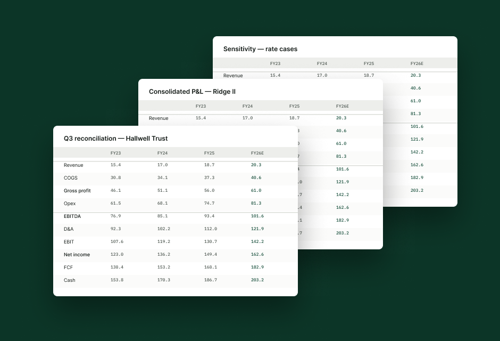Image resolution: width=500 pixels, height=341 pixels.
Task: Select FY23 header in Q3 reconciliation table
Action: (x=115, y=153)
